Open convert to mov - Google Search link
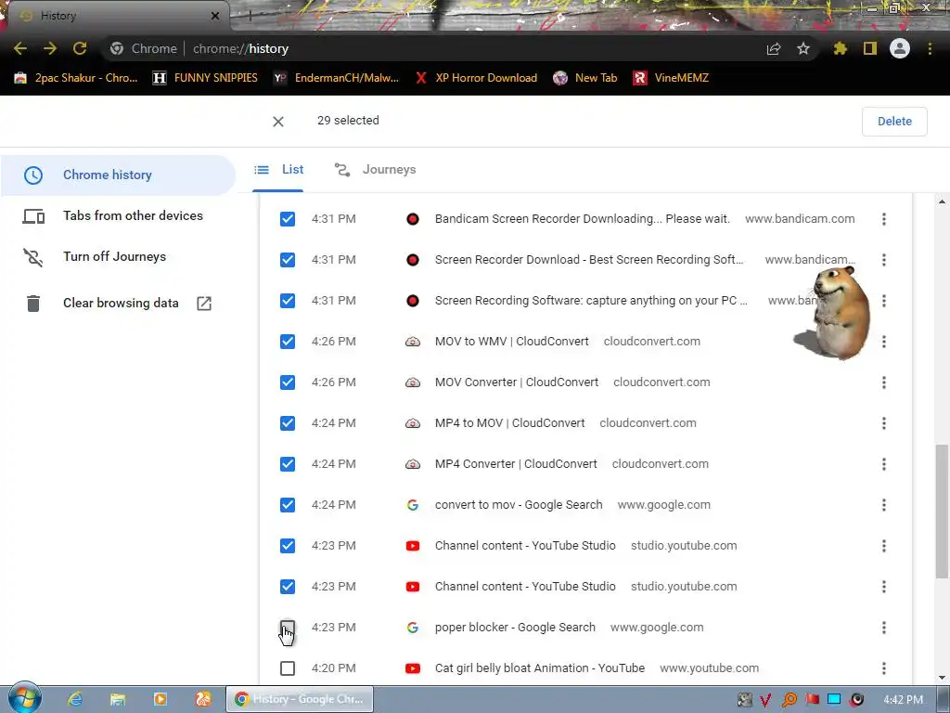Screen dimensions: 950x713 tap(519, 505)
